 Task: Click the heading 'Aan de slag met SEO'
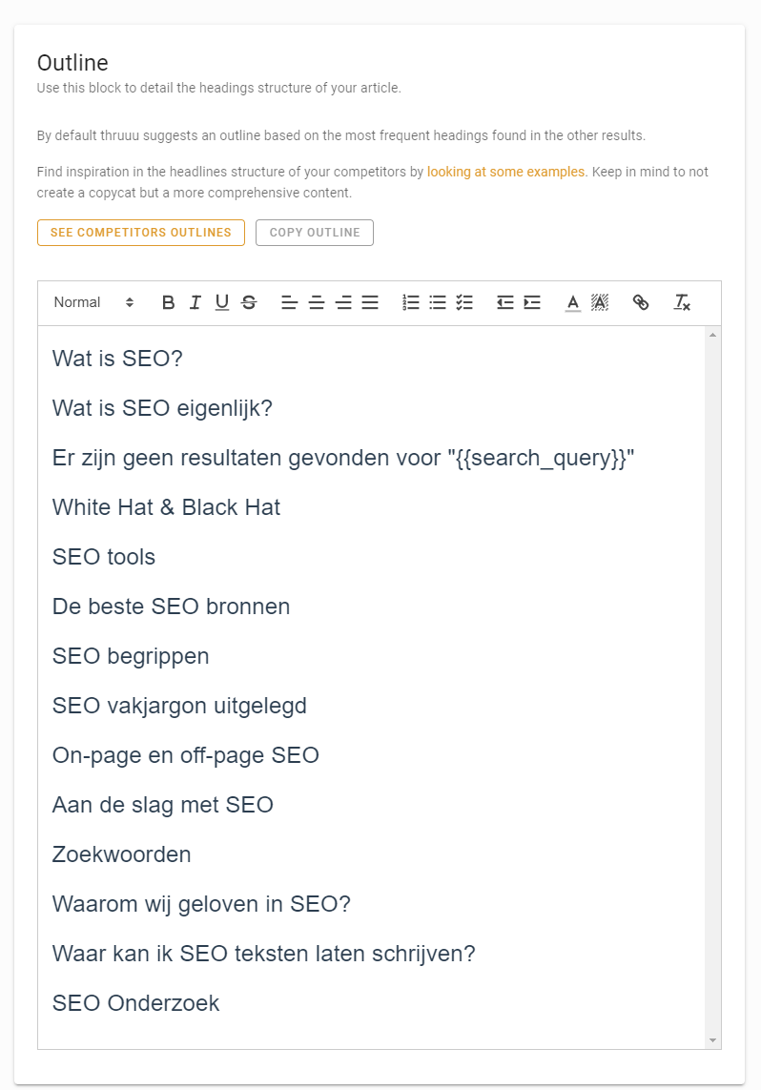point(163,805)
